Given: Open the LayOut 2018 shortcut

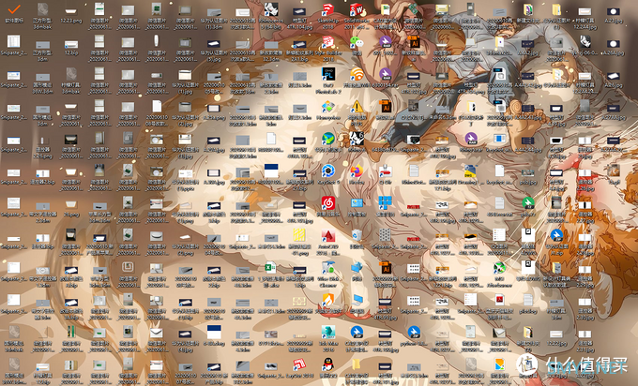Looking at the screenshot, I should click(299, 364).
